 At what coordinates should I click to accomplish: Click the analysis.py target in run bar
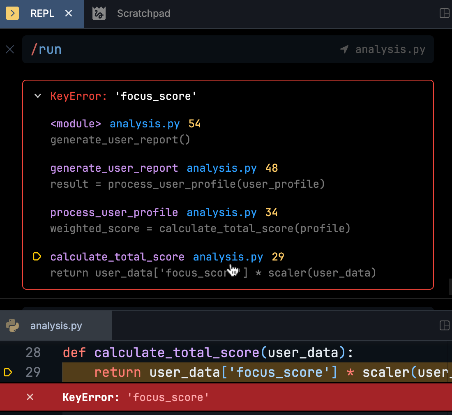(x=390, y=49)
